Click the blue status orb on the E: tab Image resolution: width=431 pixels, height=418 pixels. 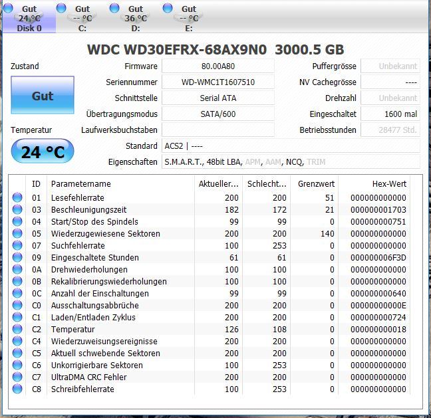pyautogui.click(x=168, y=8)
